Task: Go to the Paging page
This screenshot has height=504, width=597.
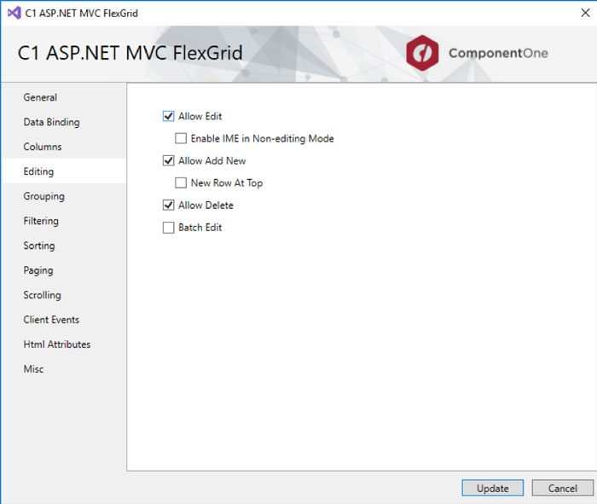Action: coord(64,270)
